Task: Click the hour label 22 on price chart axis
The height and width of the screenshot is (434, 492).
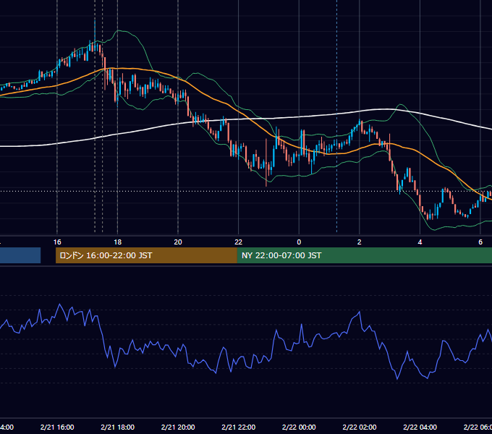Action: (x=239, y=242)
